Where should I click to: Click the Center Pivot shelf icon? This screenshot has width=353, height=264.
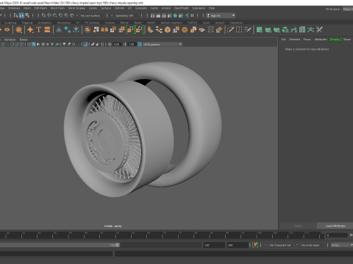coord(59,30)
